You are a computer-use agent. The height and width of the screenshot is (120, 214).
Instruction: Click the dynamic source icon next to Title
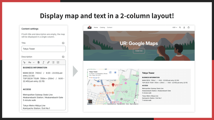63,43
